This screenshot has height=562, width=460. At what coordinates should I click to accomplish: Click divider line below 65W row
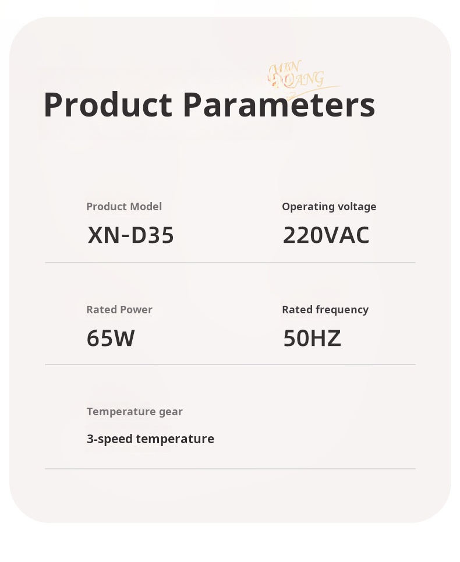[230, 365]
